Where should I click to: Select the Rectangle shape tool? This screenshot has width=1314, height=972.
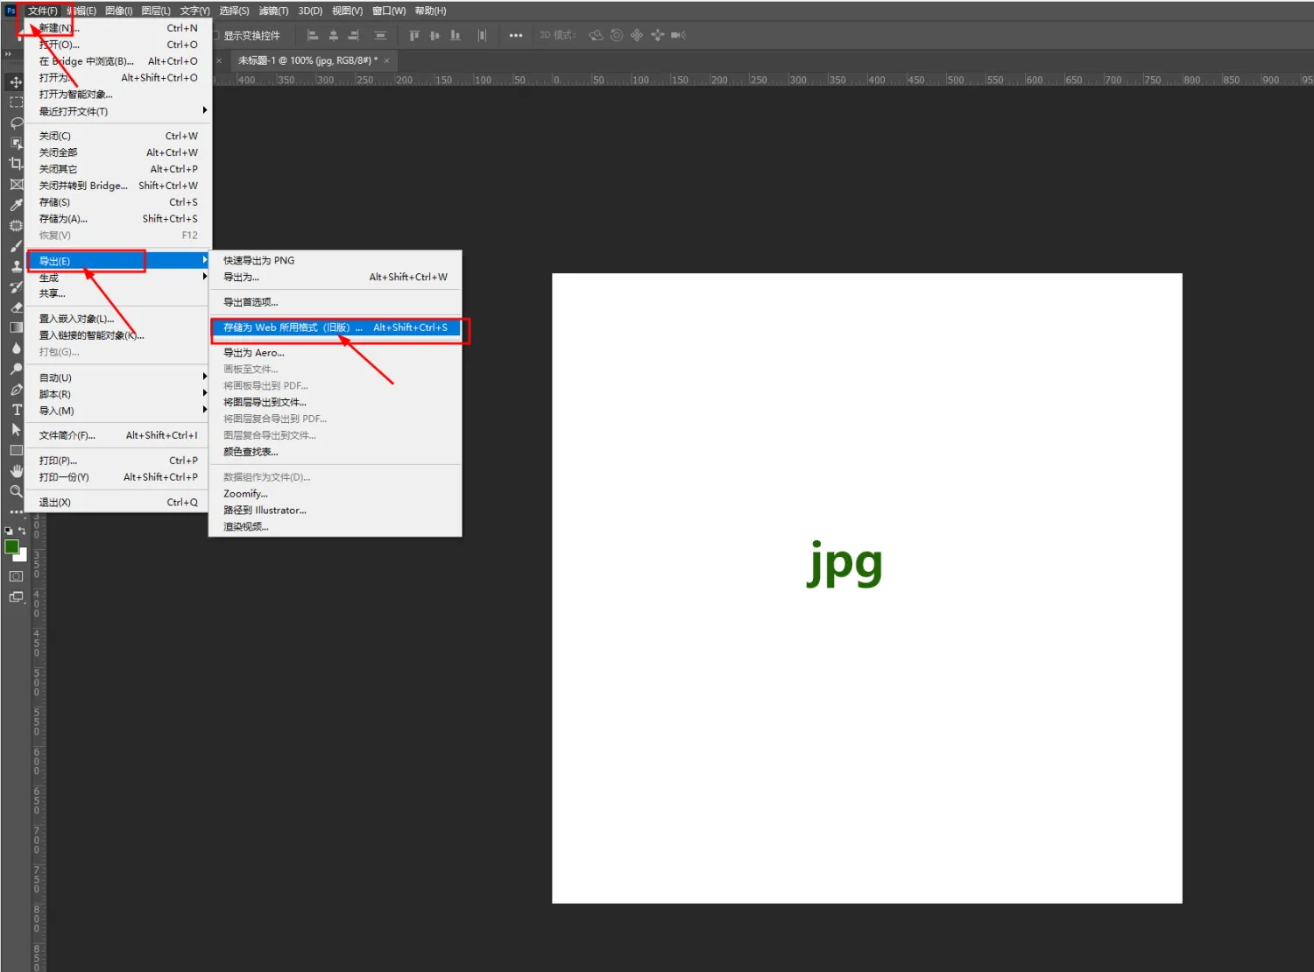pos(16,451)
